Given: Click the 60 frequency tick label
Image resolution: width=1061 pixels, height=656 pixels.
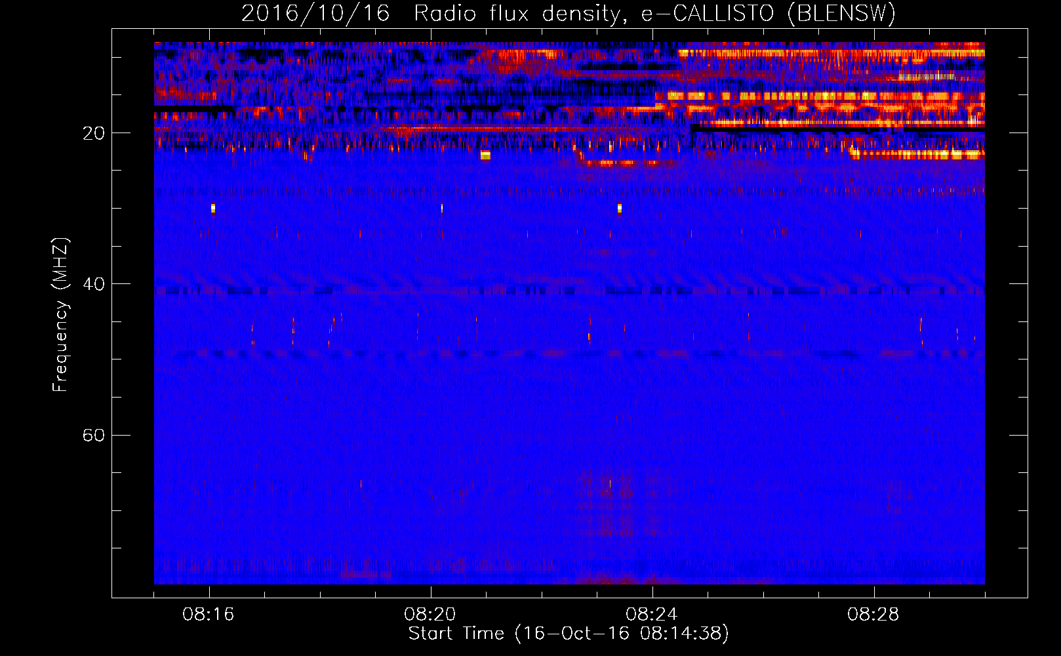Looking at the screenshot, I should [x=93, y=436].
